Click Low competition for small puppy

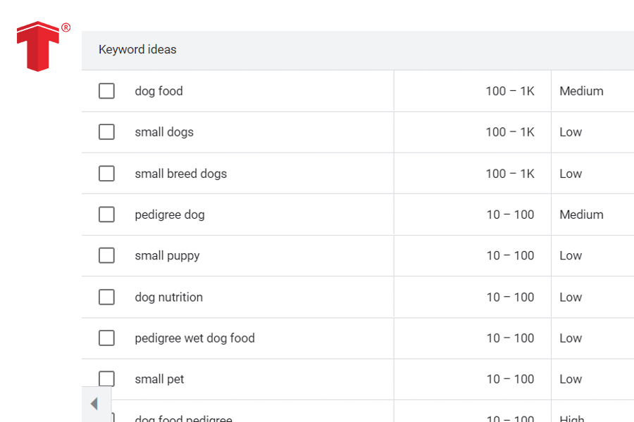571,255
